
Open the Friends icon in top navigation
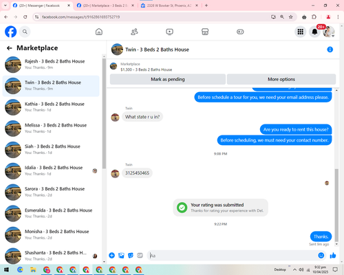click(x=134, y=32)
